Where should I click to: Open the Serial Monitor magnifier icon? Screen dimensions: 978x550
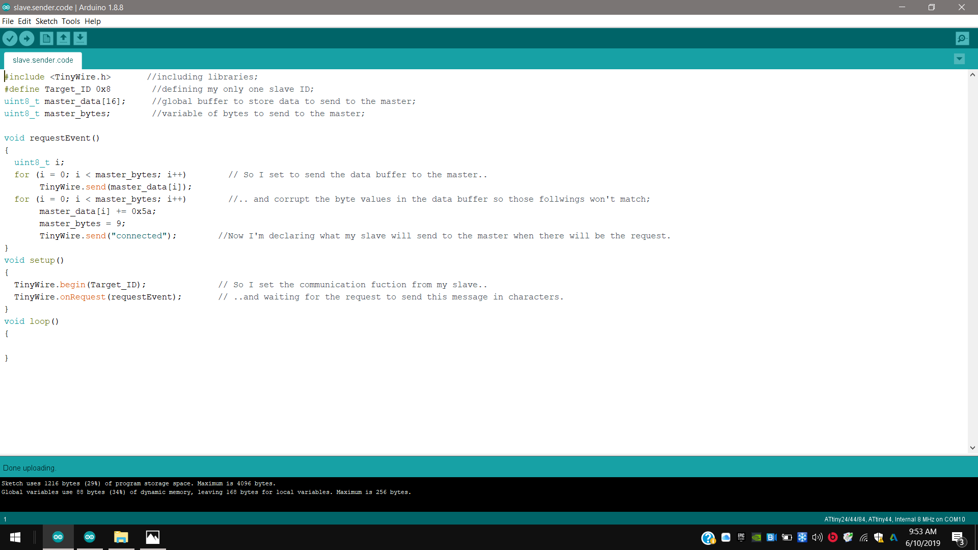962,38
